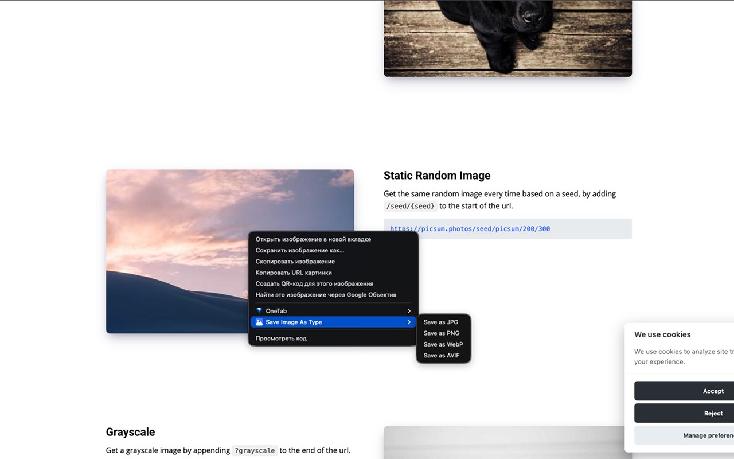Choose Создать QR-код для этого изображения

pyautogui.click(x=333, y=284)
